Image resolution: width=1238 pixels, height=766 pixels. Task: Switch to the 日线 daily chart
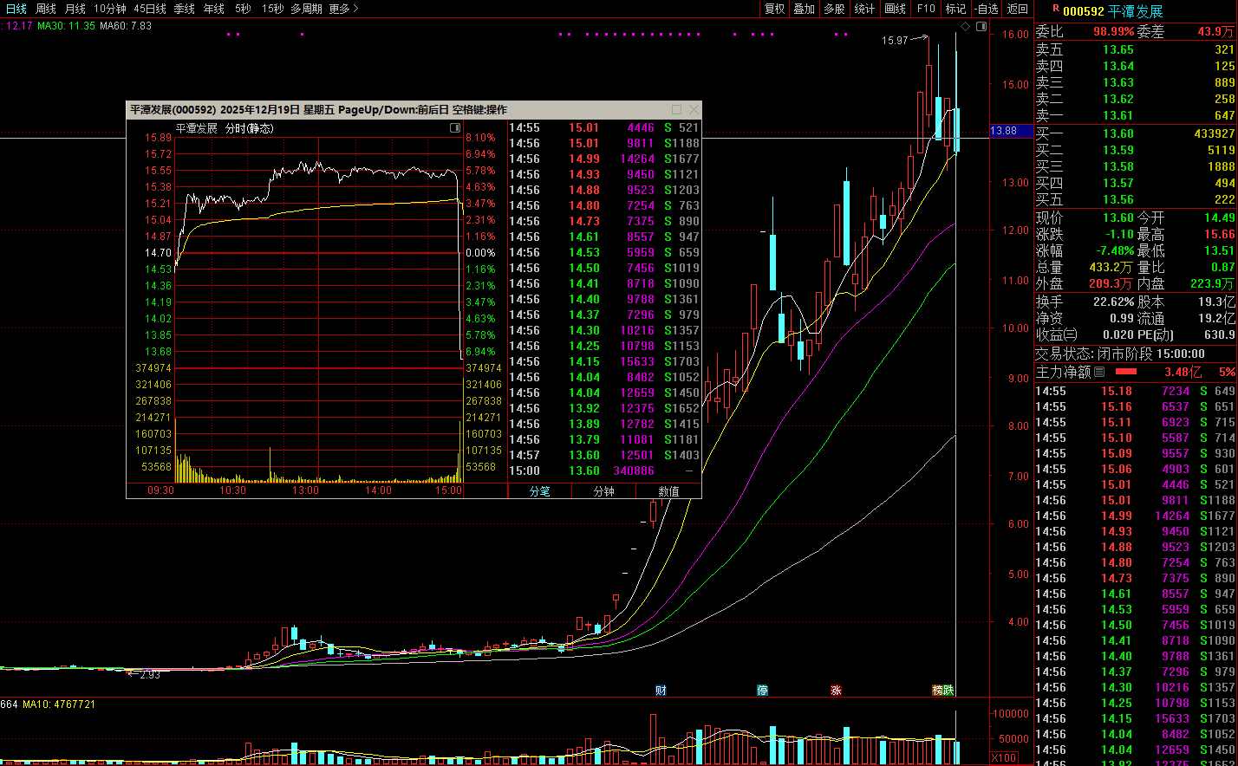coord(16,9)
